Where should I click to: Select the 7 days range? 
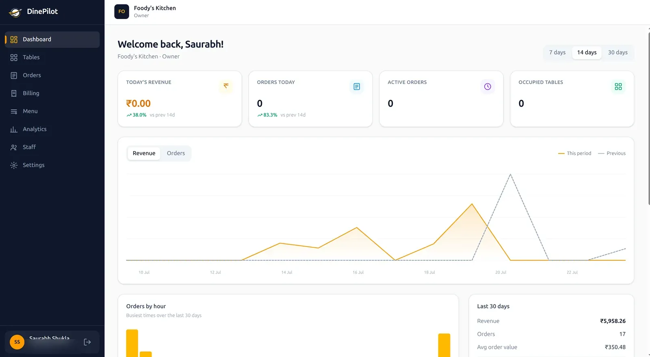(x=557, y=52)
